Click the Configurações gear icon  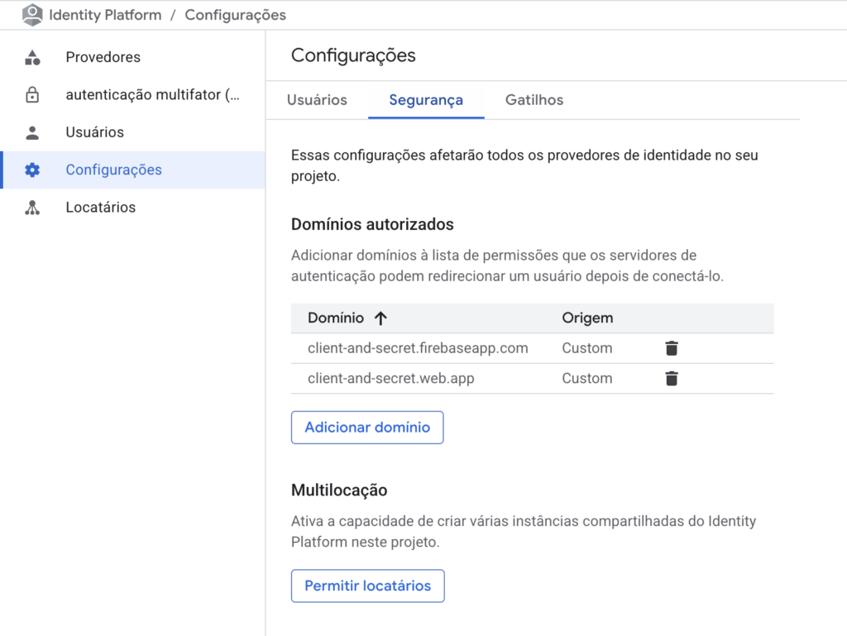[32, 170]
